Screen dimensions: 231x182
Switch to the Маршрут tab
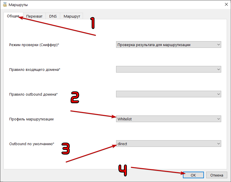coord(72,16)
